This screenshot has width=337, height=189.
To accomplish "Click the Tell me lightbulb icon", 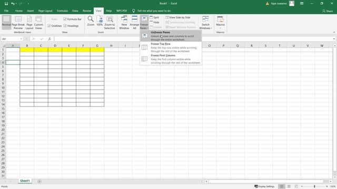I will click(133, 10).
